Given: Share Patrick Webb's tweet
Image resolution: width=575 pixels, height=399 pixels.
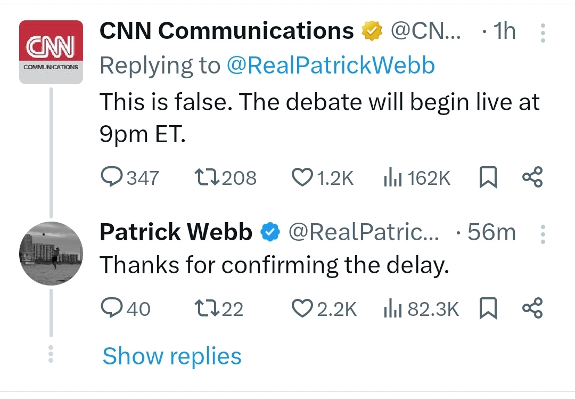Looking at the screenshot, I should [532, 307].
